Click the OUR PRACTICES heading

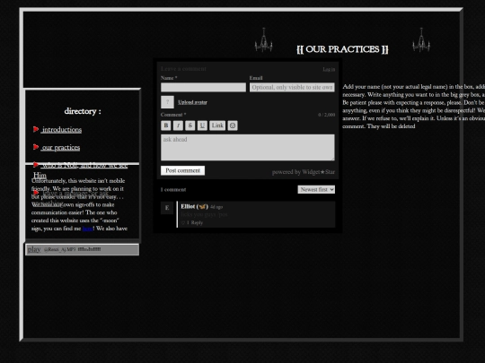tap(342, 49)
